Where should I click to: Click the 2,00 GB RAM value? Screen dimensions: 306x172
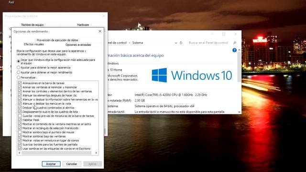click(140, 100)
